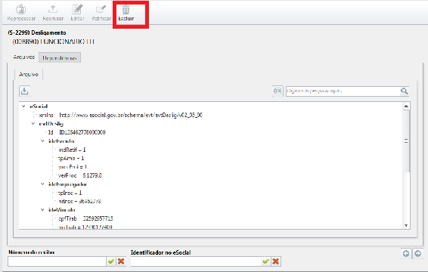Image resolution: width=428 pixels, height=272 pixels.
Task: Click the Reprocessar toolbar icon
Action: tap(20, 10)
